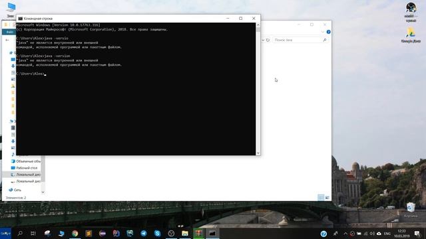Expand the Explorer ribbon chevron
Screen dimensions: 426x239
click(322, 32)
